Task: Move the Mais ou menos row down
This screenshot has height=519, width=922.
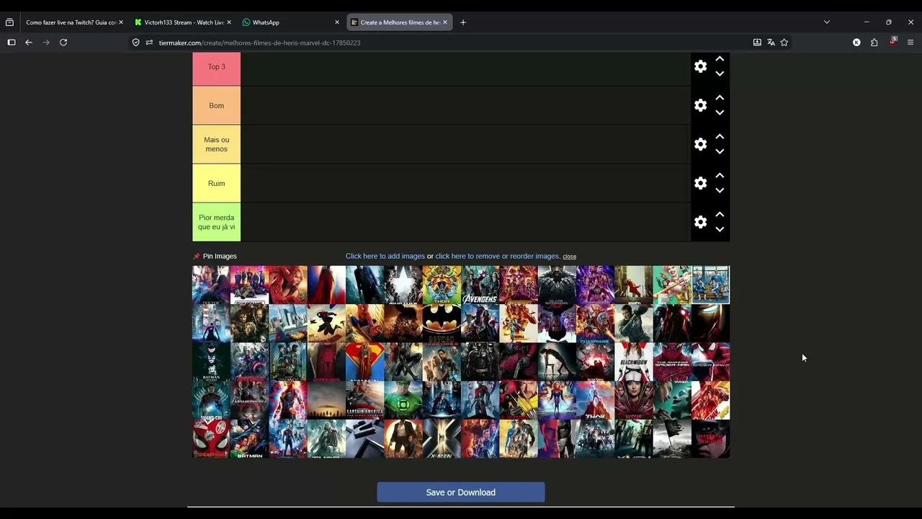Action: [720, 151]
